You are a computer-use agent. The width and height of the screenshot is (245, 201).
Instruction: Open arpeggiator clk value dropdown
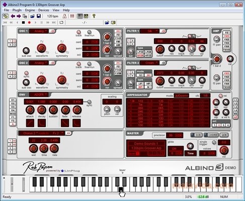205,95
